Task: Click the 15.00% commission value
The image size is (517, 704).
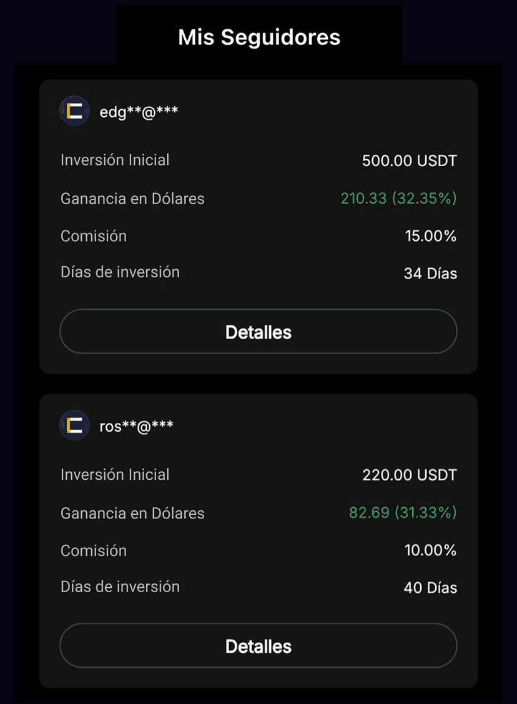Action: click(x=430, y=236)
